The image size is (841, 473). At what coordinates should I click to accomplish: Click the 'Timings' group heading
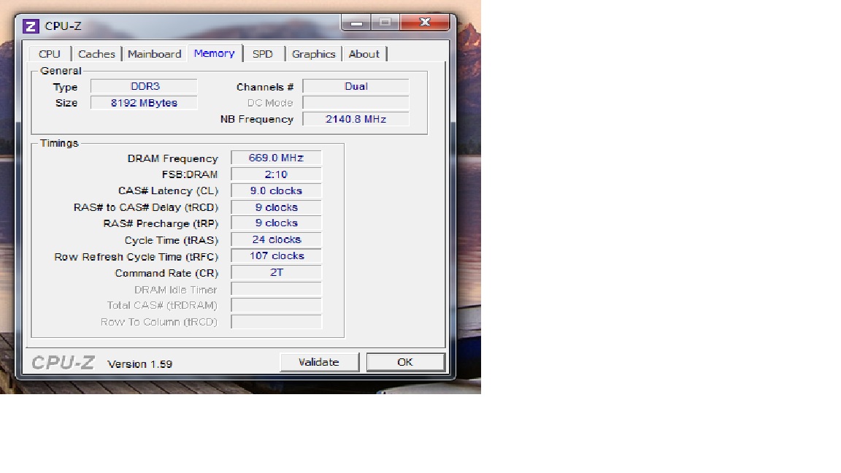coord(59,143)
